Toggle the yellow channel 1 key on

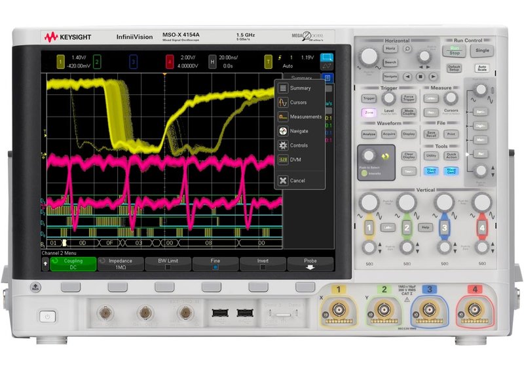pyautogui.click(x=369, y=228)
